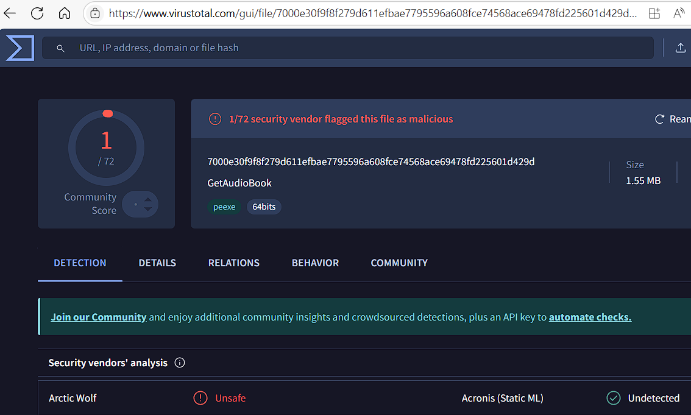Vote up the Community Score
The height and width of the screenshot is (415, 691).
coord(147,198)
